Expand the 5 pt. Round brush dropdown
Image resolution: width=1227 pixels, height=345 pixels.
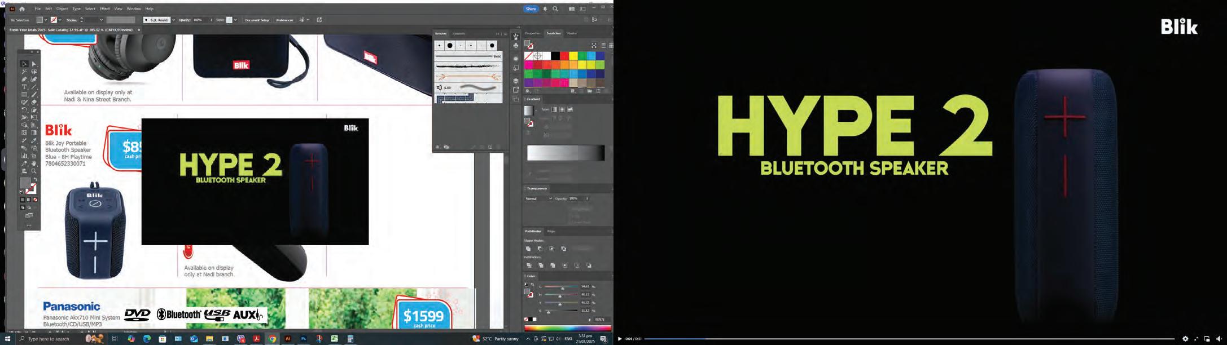coord(173,20)
